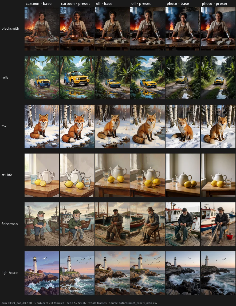This screenshot has width=236, height=306.
Task: Click the footer text 'seed 5772156'
Action: click(x=76, y=303)
